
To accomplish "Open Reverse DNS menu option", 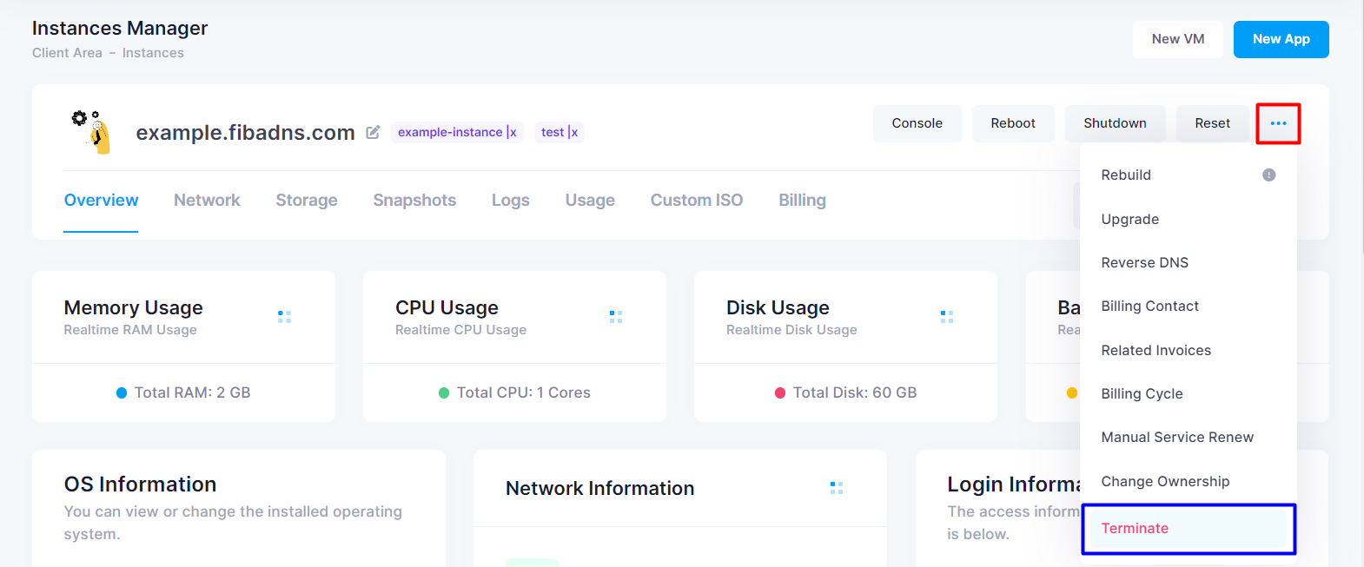I will (1145, 262).
